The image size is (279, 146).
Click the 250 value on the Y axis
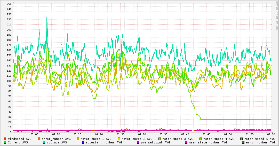click(x=9, y=4)
